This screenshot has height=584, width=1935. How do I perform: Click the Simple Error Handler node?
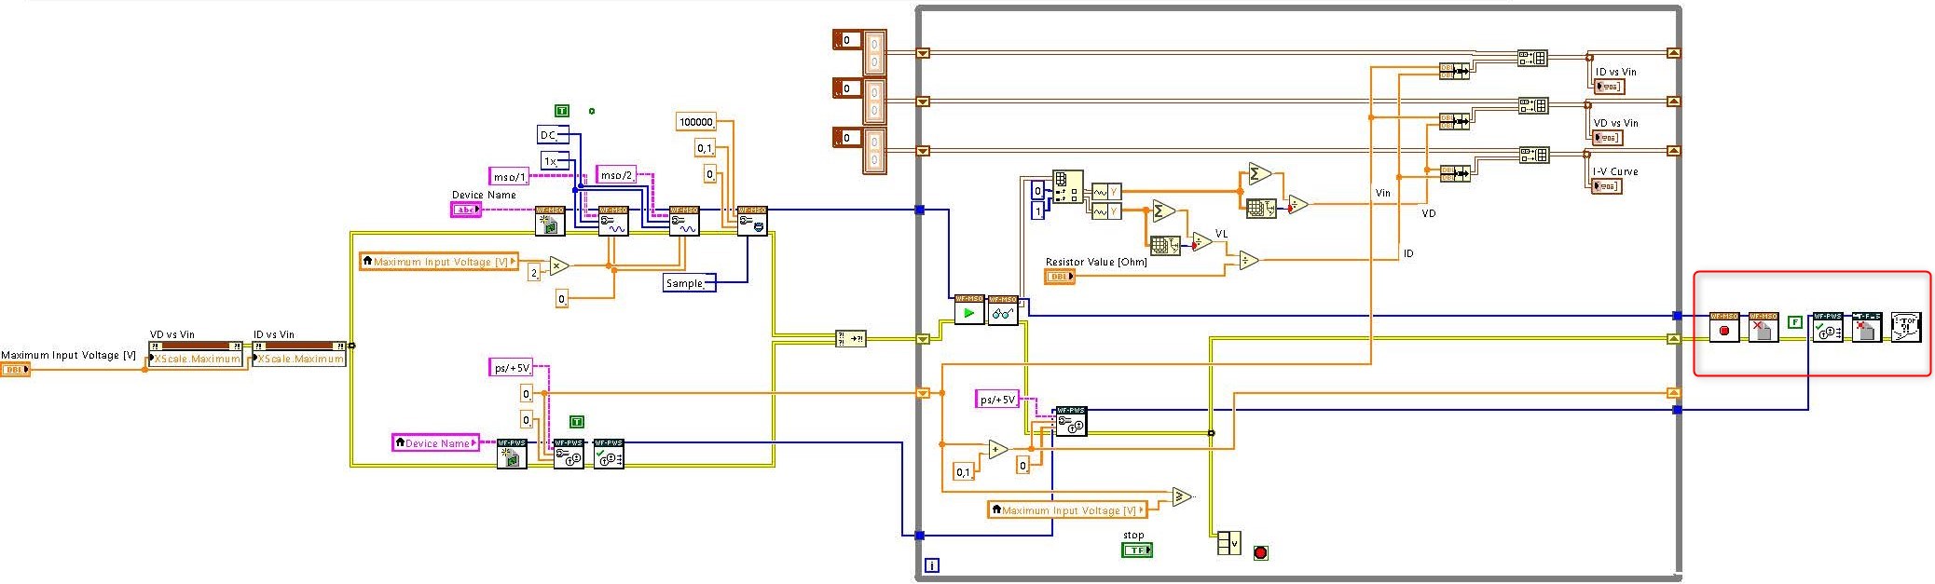[x=1906, y=327]
